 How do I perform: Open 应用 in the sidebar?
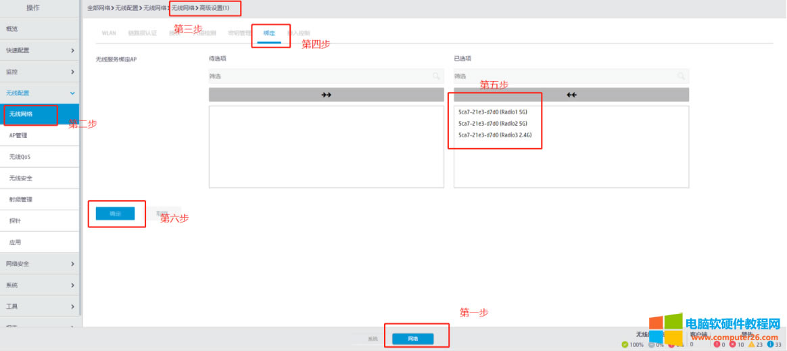[39, 242]
